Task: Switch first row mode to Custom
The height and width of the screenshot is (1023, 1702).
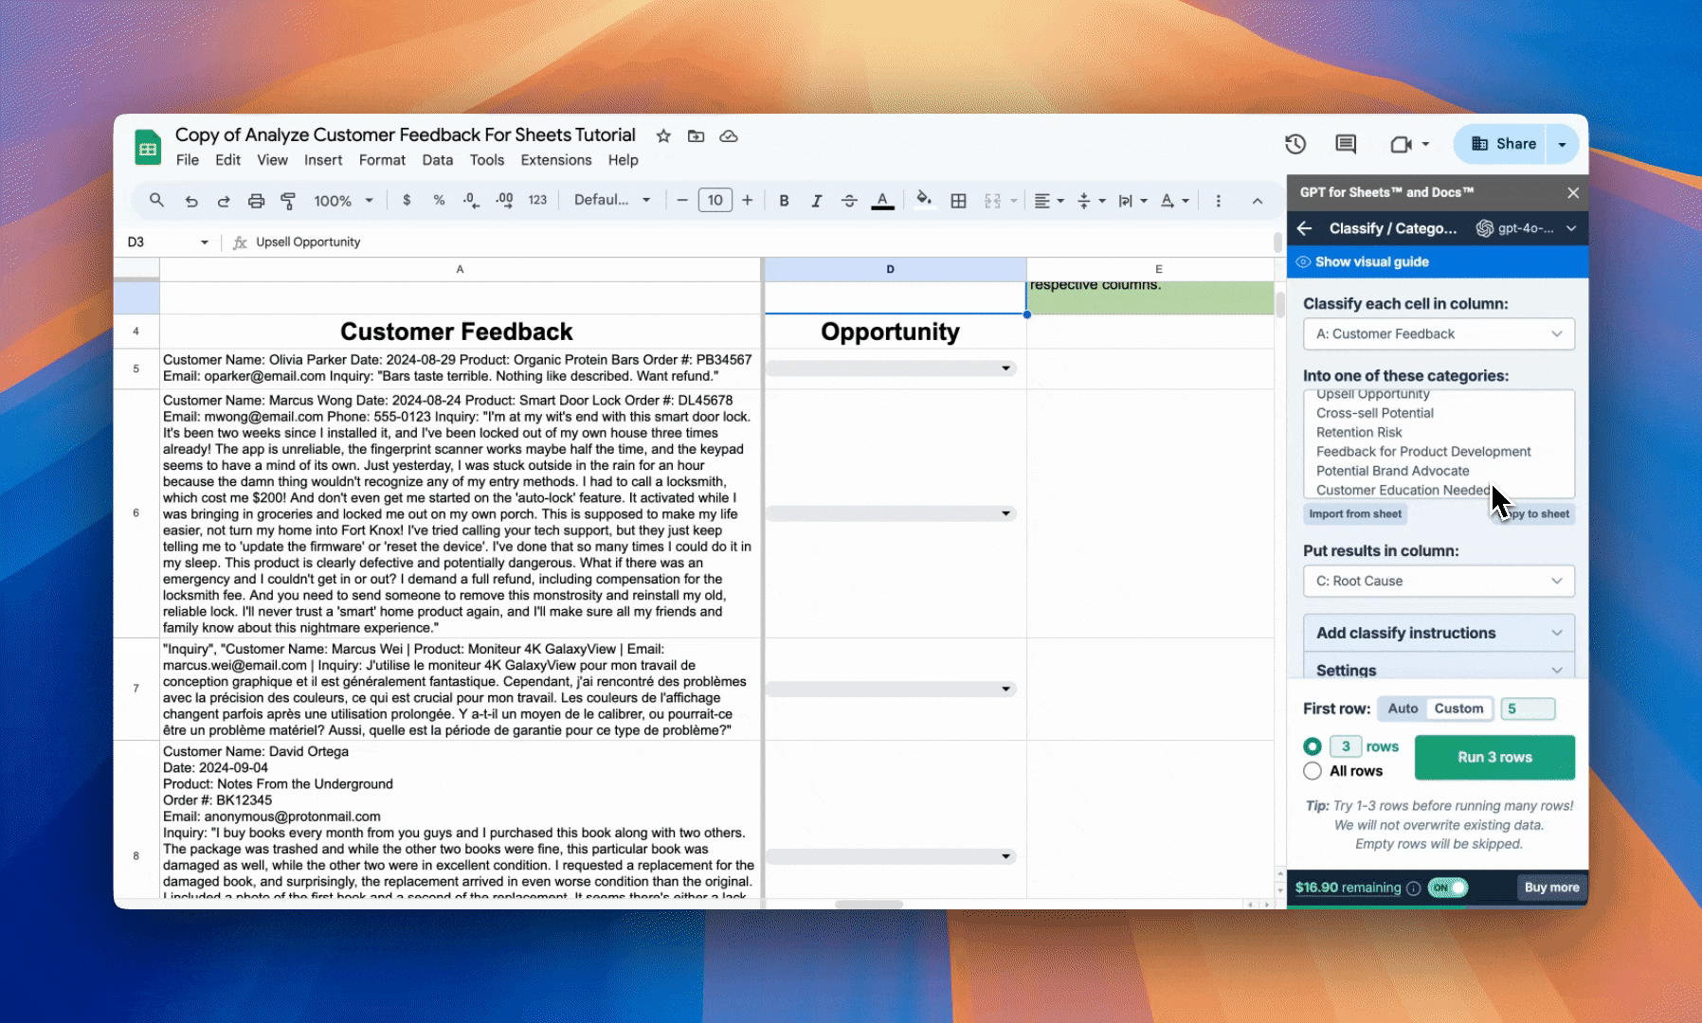Action: pyautogui.click(x=1458, y=709)
